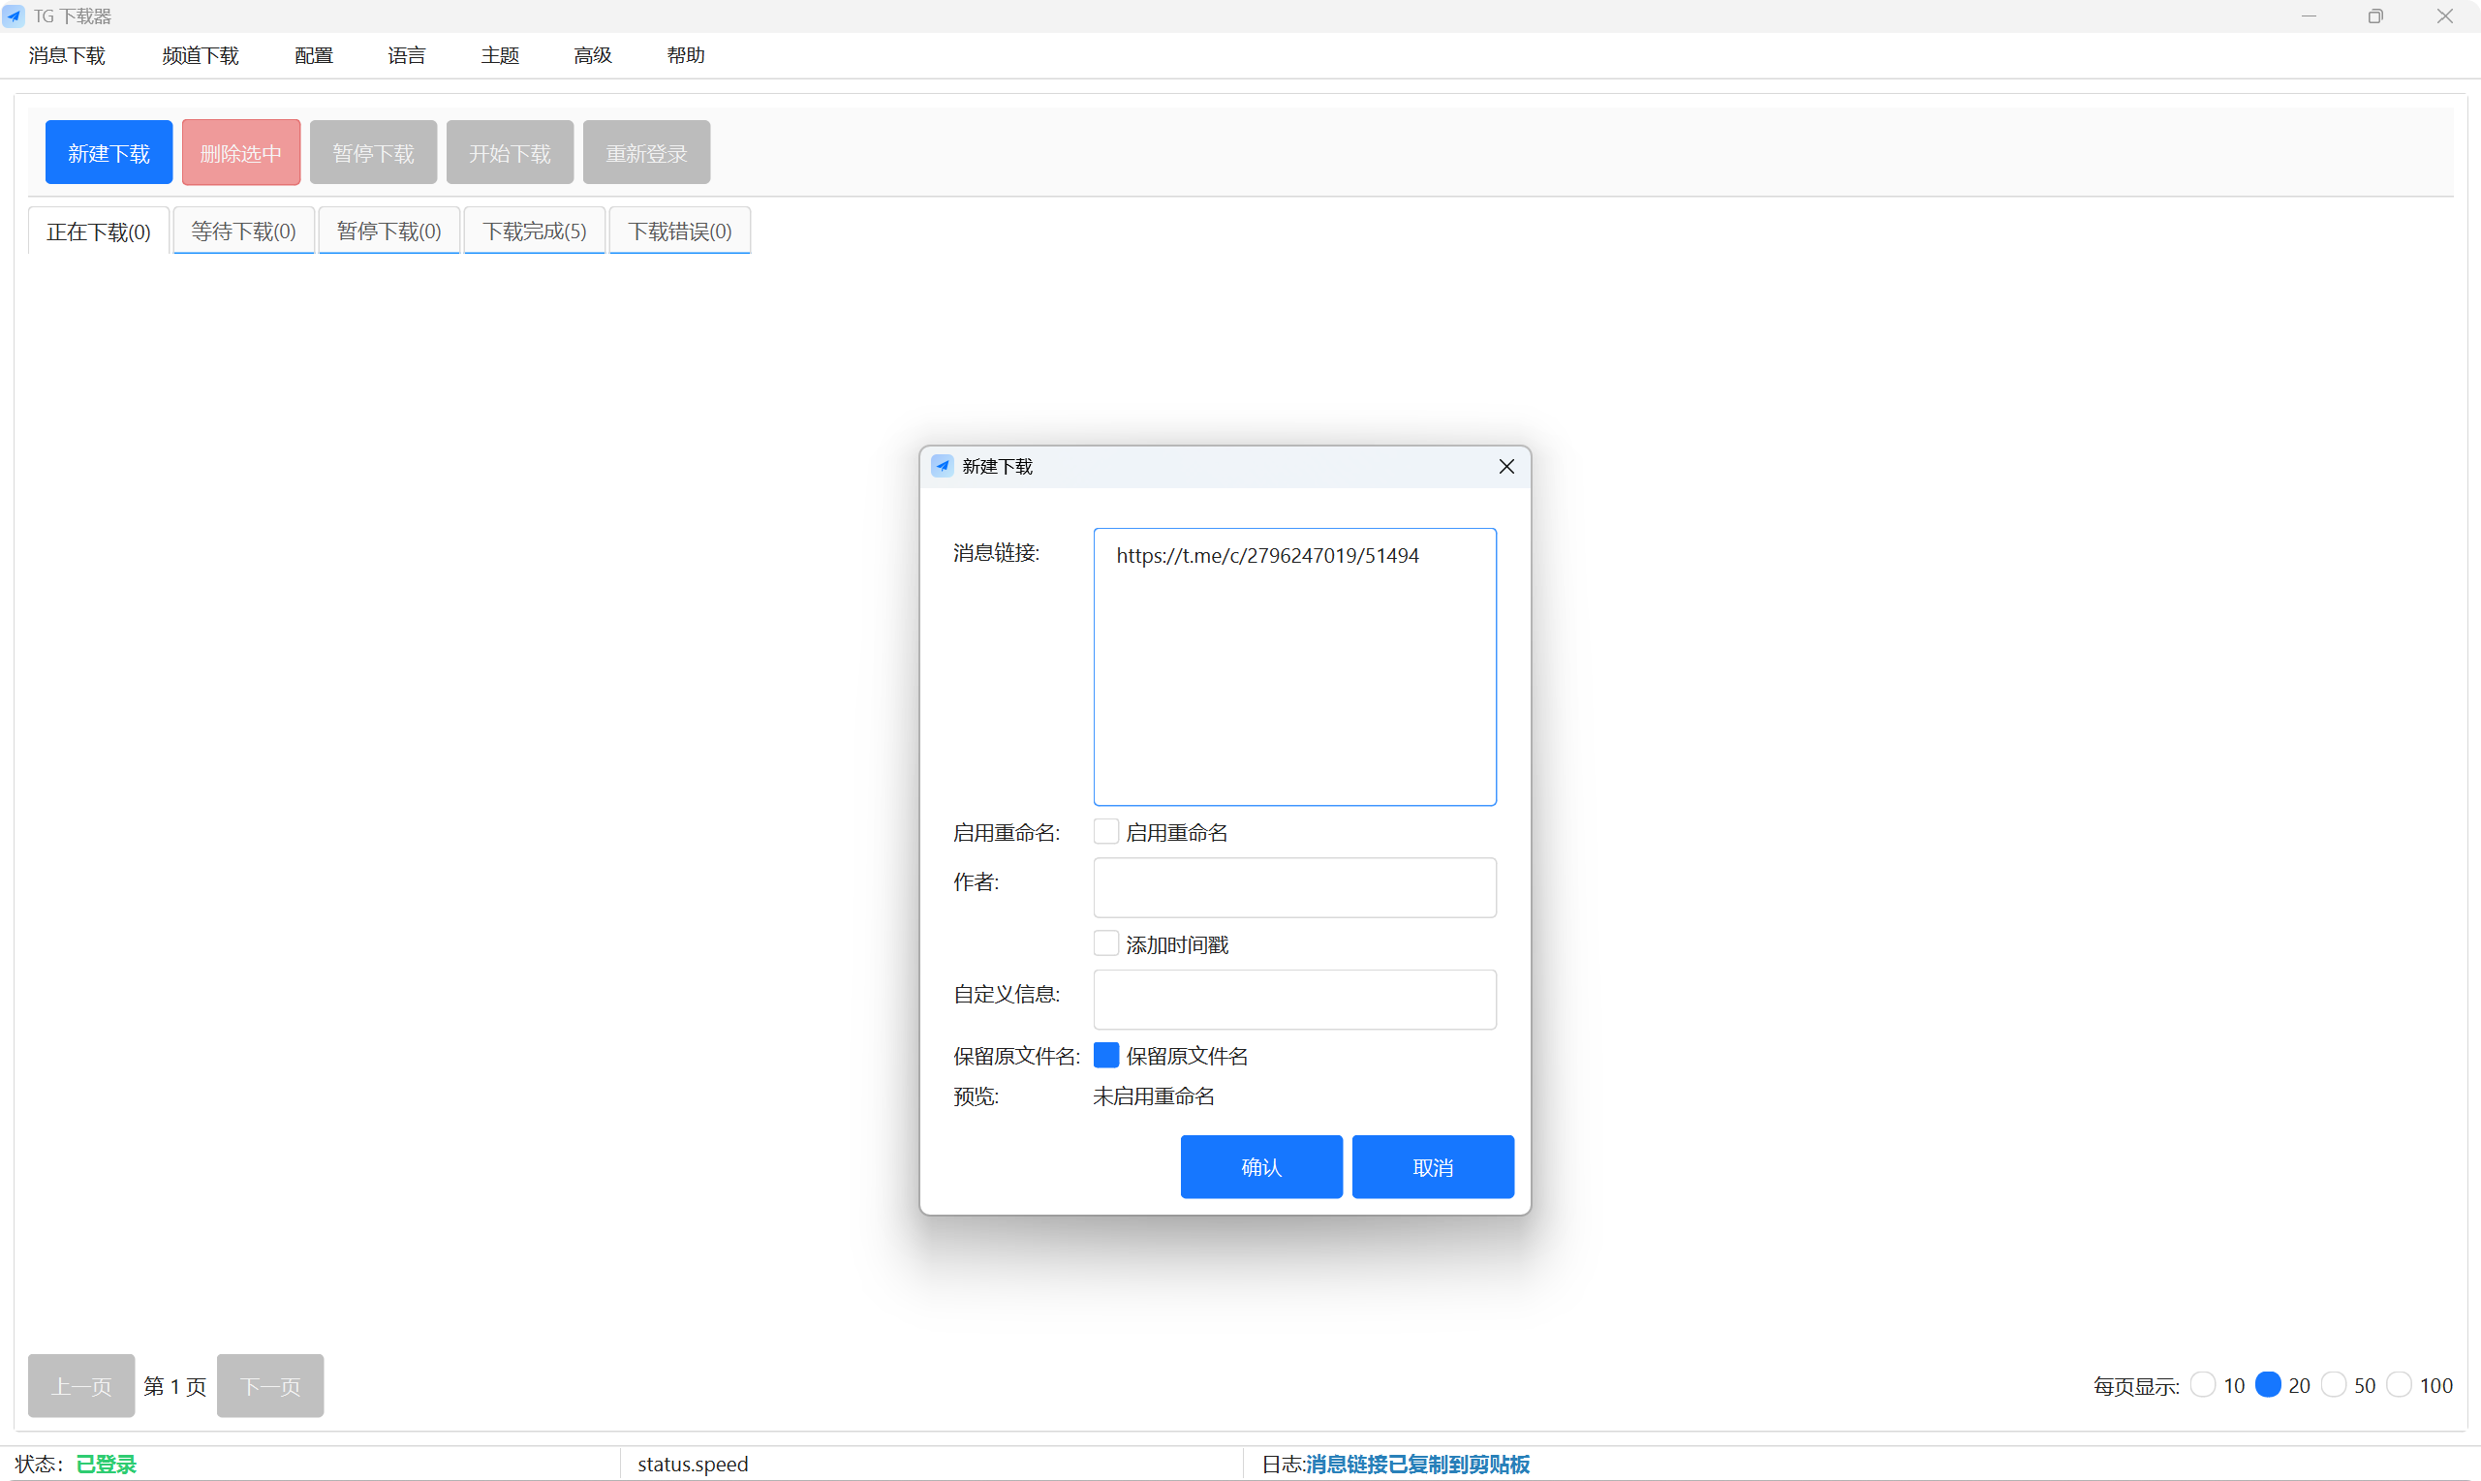Switch to the 等待下载 tab
Viewport: 2481px width, 1481px height.
[x=242, y=231]
